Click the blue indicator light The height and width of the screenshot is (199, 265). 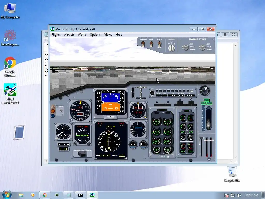click(53, 116)
